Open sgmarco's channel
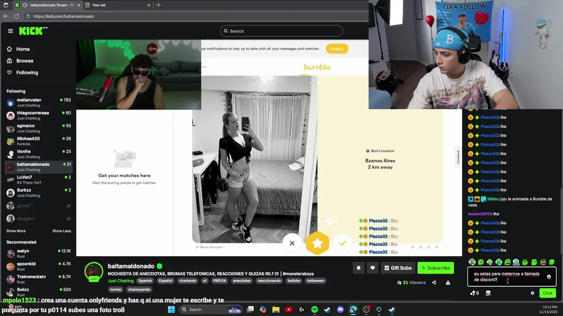 click(39, 128)
